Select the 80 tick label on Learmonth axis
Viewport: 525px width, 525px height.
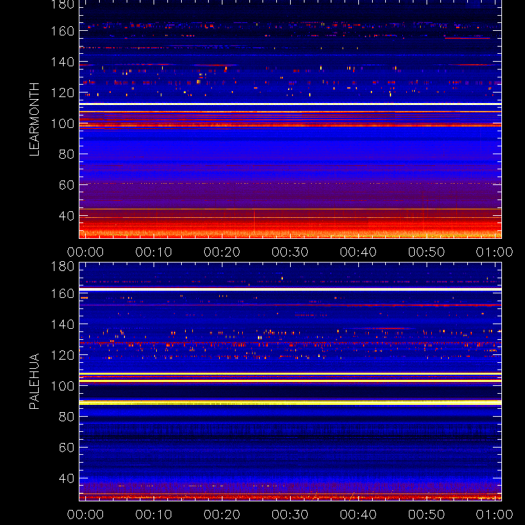[66, 154]
